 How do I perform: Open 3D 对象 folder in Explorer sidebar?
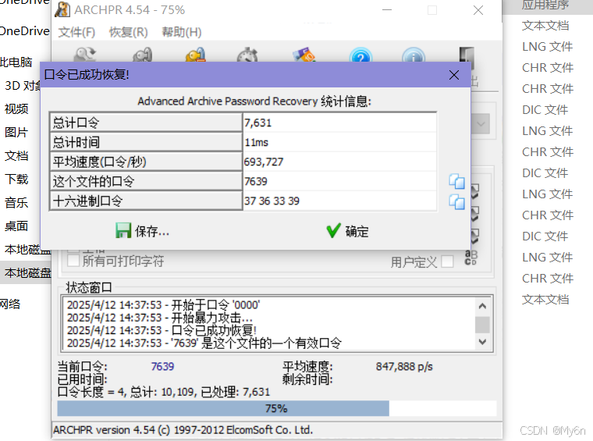click(x=23, y=86)
